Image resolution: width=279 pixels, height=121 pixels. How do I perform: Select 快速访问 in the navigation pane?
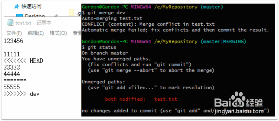point(31,7)
